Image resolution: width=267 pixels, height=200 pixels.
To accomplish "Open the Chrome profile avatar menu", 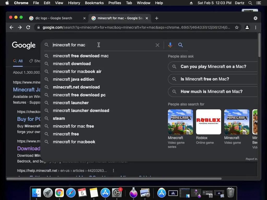I will (247, 27).
